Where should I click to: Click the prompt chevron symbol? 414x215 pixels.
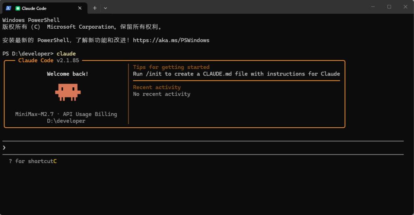4,148
